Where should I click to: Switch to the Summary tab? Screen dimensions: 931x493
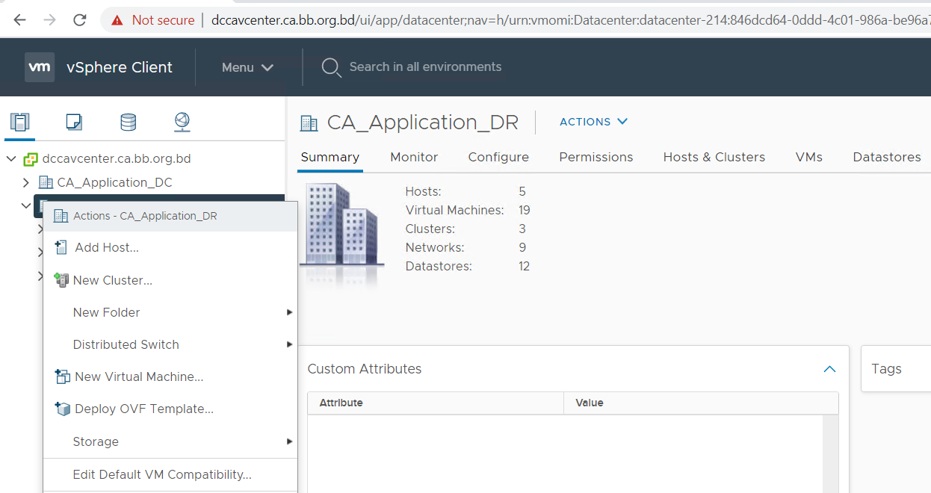point(330,157)
